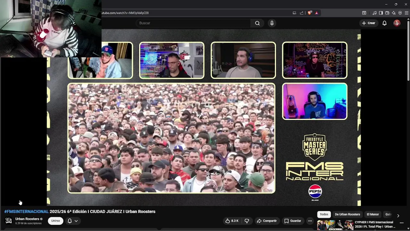Open the CYPHER I FMS Internacional 2026 title
Viewport: 410px width, 231px height.
(x=375, y=224)
